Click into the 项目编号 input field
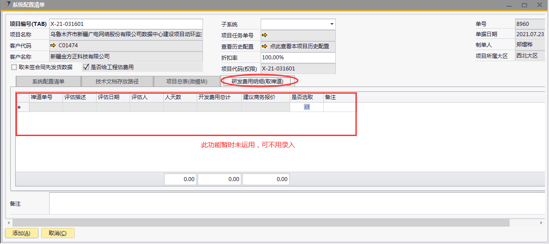 click(x=125, y=24)
